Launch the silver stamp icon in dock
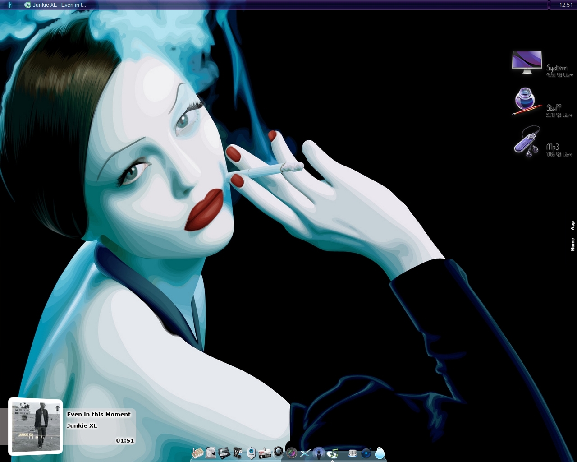The height and width of the screenshot is (462, 577). click(353, 453)
